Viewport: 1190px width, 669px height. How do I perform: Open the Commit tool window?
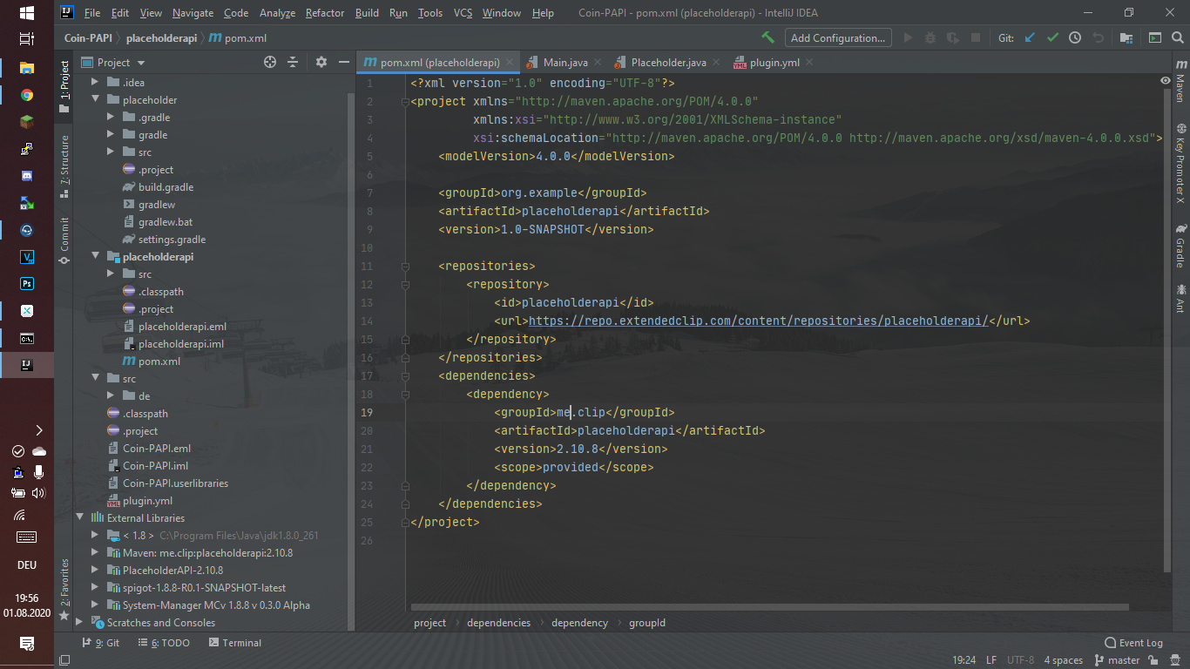[64, 241]
